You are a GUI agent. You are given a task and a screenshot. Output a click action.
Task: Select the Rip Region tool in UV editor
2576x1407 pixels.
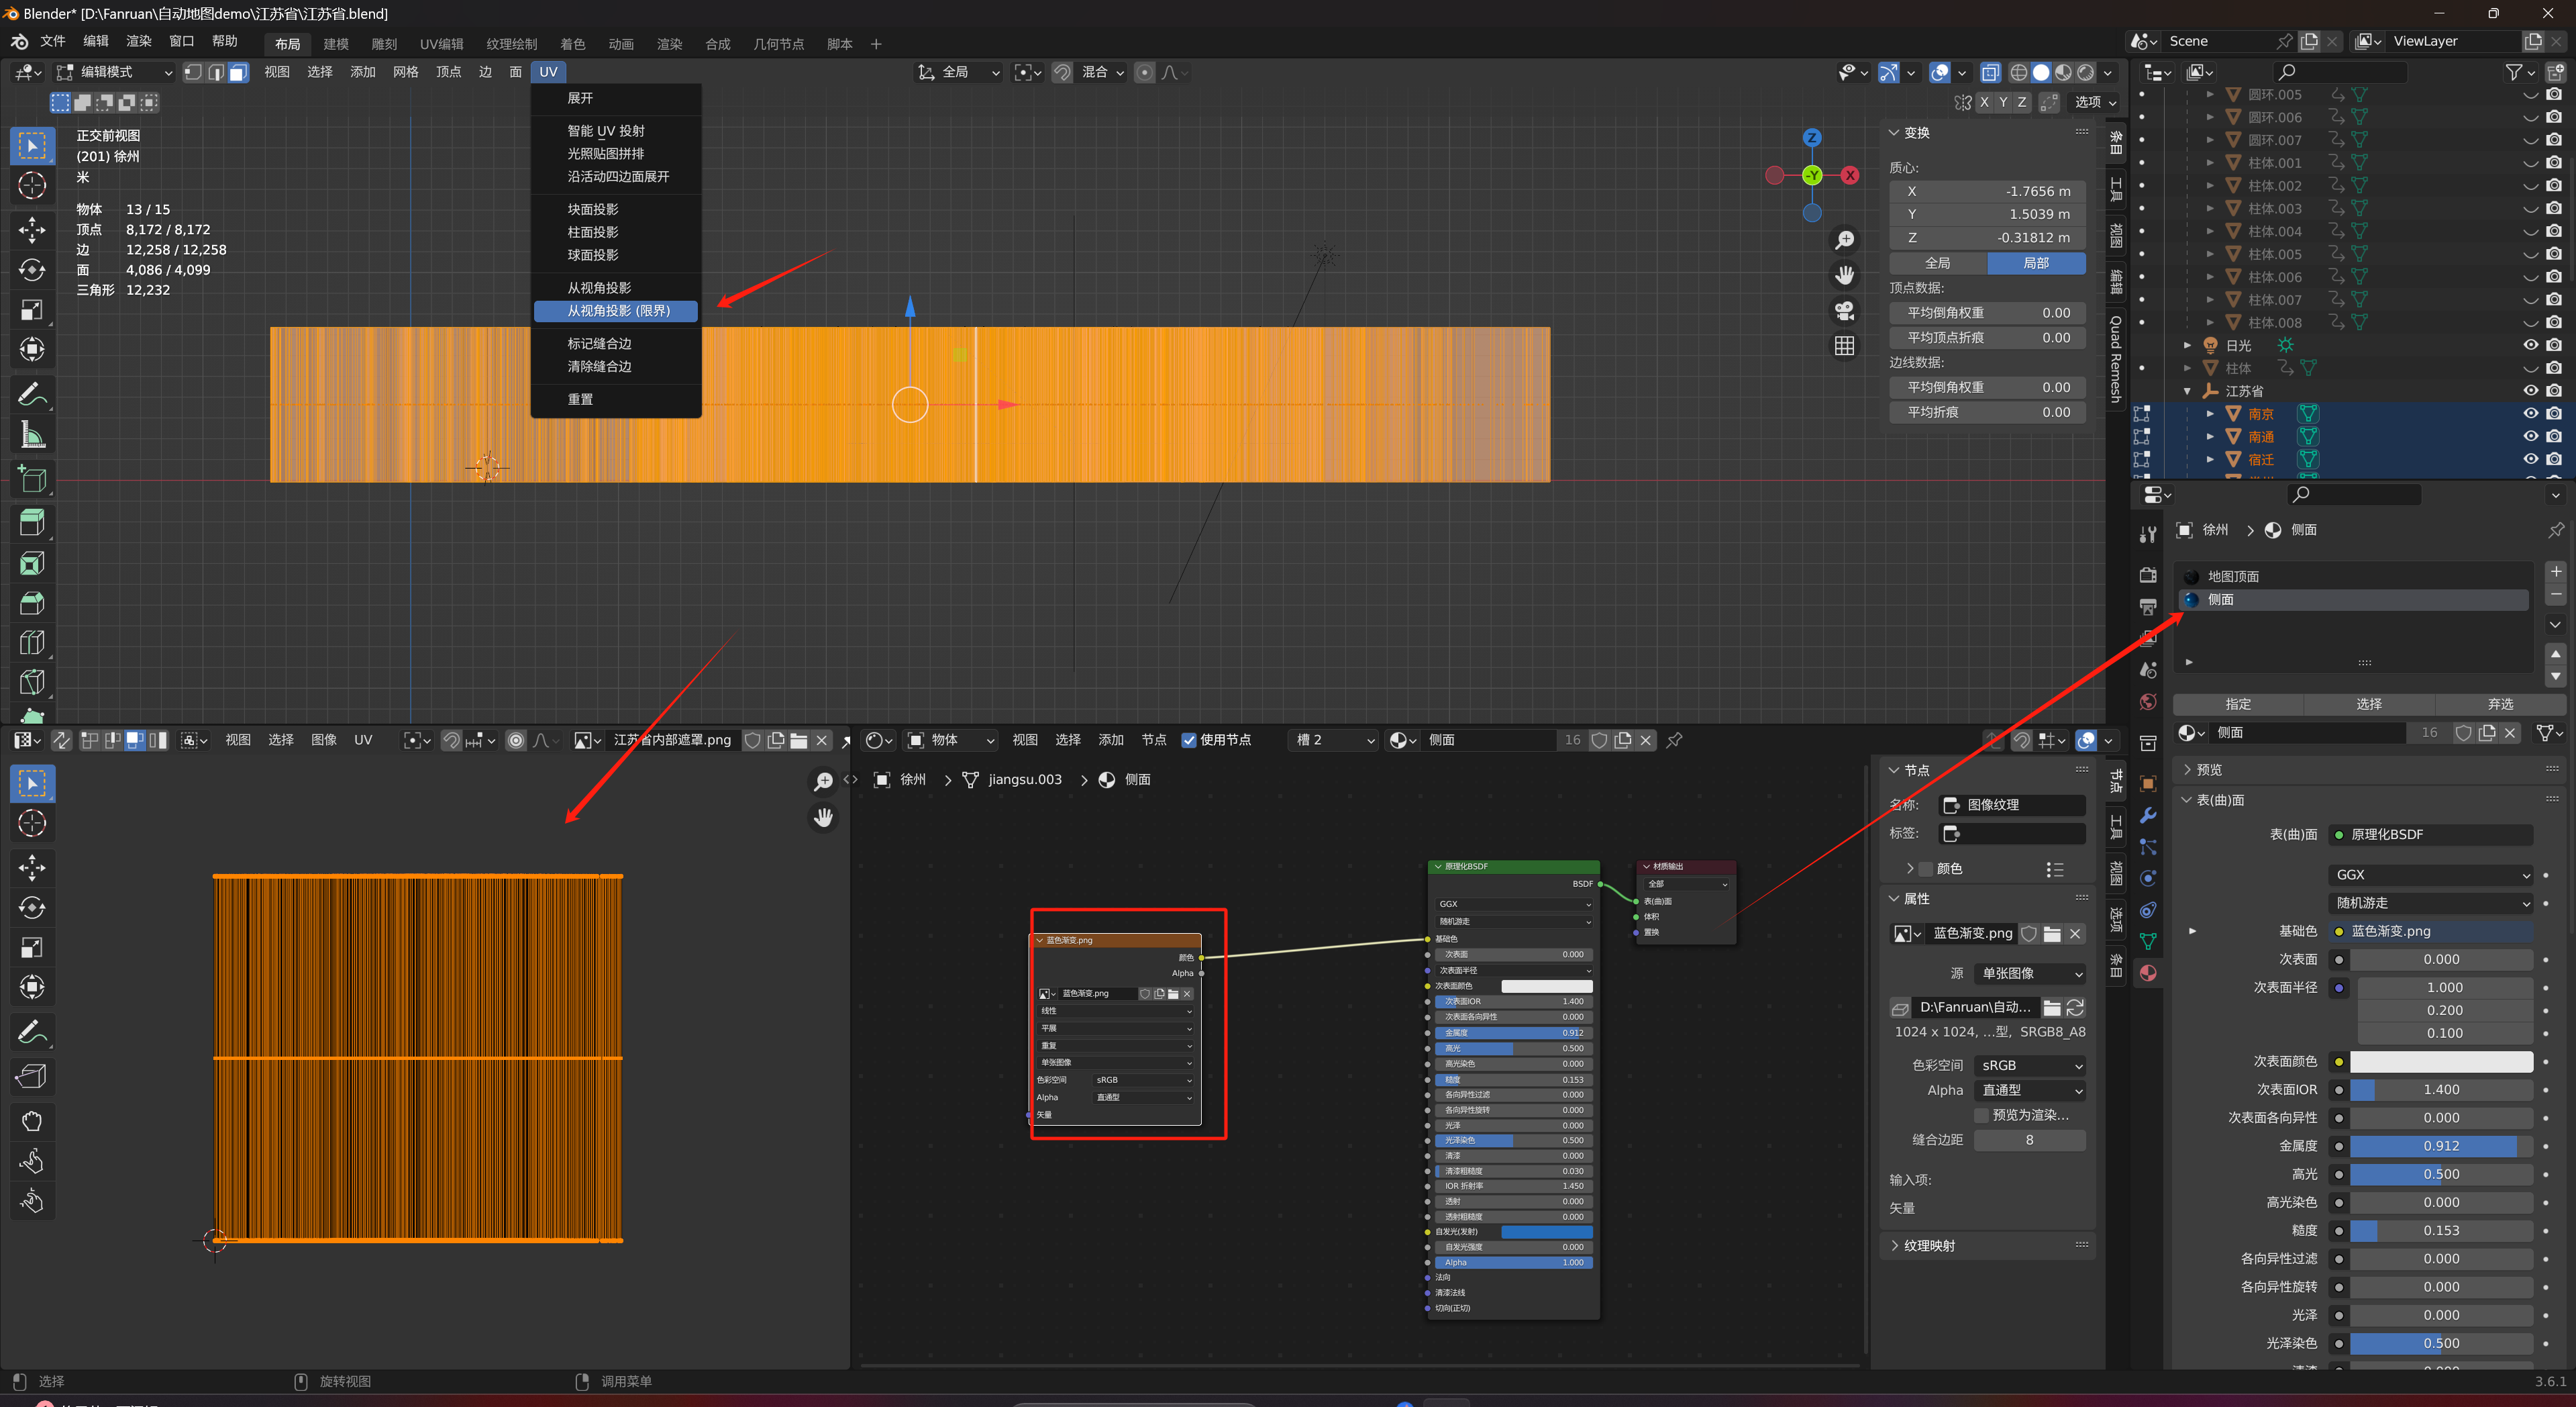(32, 1076)
